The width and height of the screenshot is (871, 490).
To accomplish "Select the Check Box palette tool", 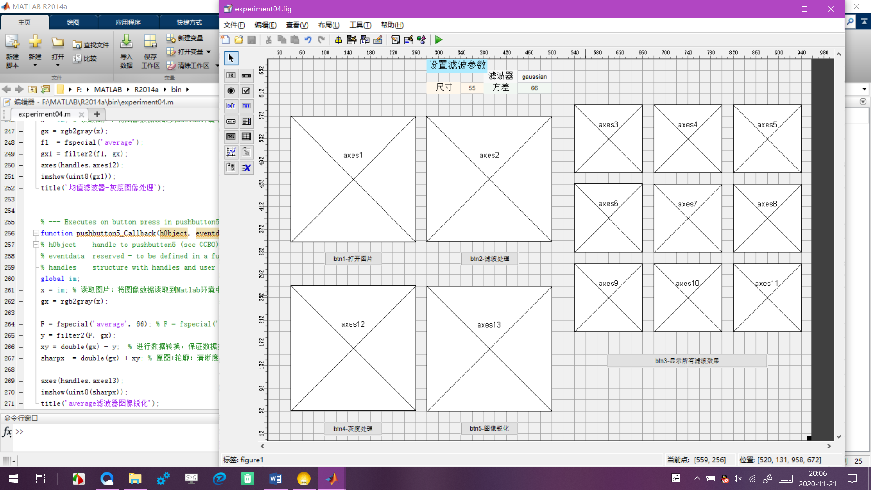I will tap(246, 91).
